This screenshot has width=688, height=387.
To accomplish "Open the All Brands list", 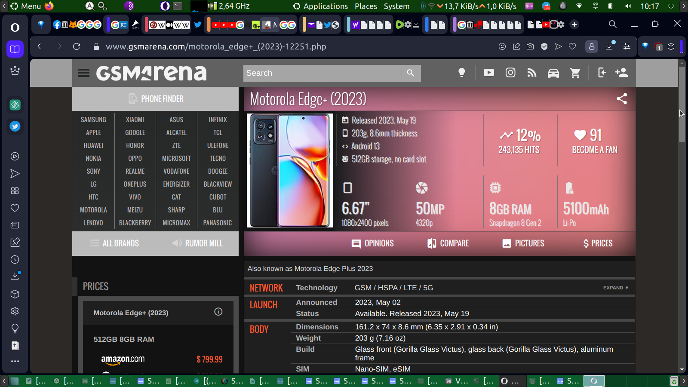I will click(x=114, y=243).
